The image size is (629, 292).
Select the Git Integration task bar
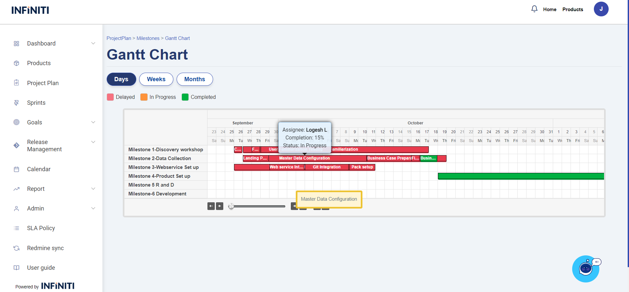(327, 167)
